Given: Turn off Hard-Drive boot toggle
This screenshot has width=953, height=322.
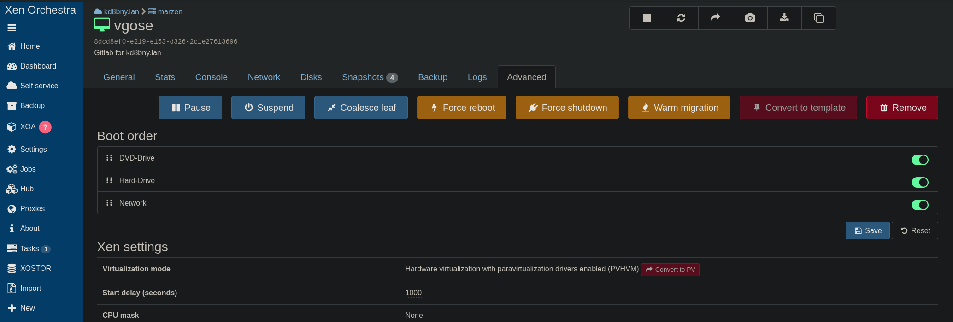Looking at the screenshot, I should (920, 182).
